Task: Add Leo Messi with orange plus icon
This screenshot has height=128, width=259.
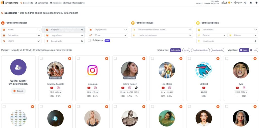Action: click(181, 58)
